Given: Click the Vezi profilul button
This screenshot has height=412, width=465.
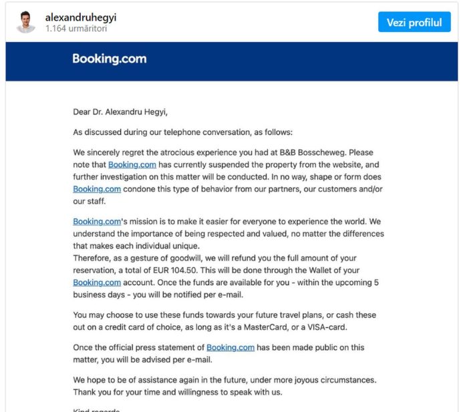Looking at the screenshot, I should pos(414,22).
